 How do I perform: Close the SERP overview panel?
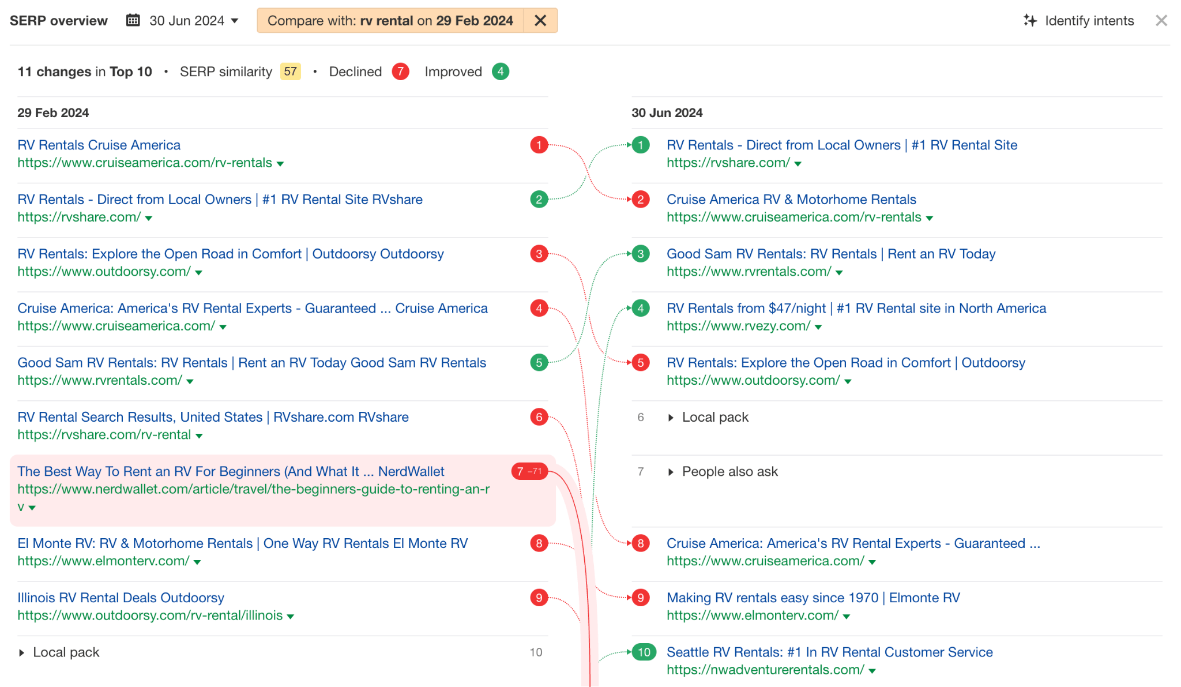click(1163, 20)
